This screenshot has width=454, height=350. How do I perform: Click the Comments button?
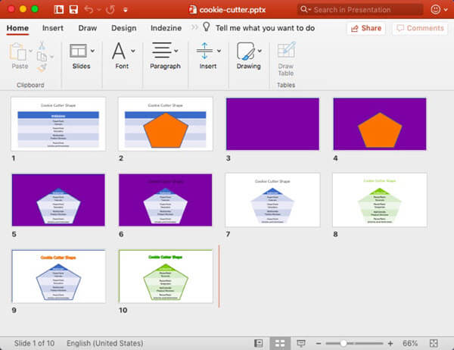tap(420, 28)
